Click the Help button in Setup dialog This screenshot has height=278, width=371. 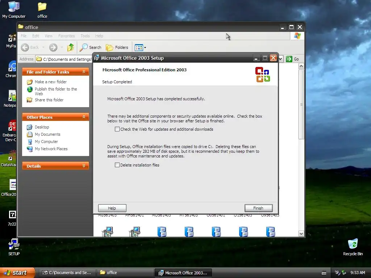click(x=112, y=208)
